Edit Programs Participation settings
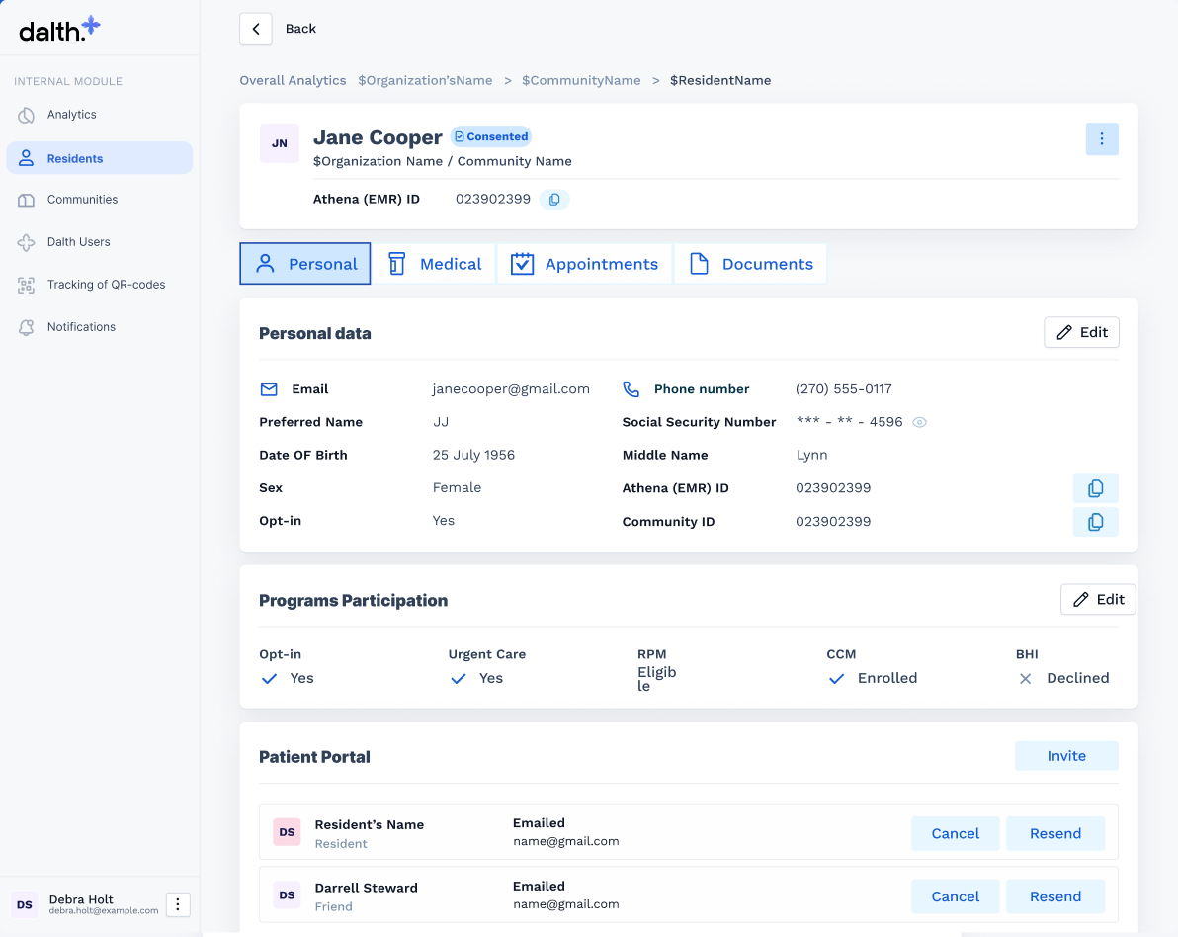Viewport: 1178px width, 937px height. coord(1097,599)
